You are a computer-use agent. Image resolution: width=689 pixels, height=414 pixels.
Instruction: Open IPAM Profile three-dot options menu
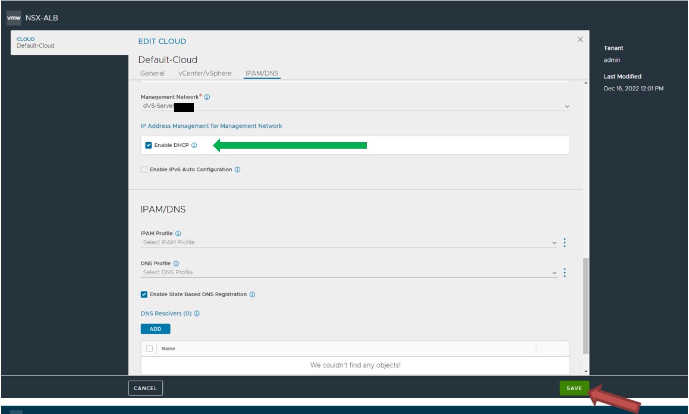pyautogui.click(x=565, y=243)
